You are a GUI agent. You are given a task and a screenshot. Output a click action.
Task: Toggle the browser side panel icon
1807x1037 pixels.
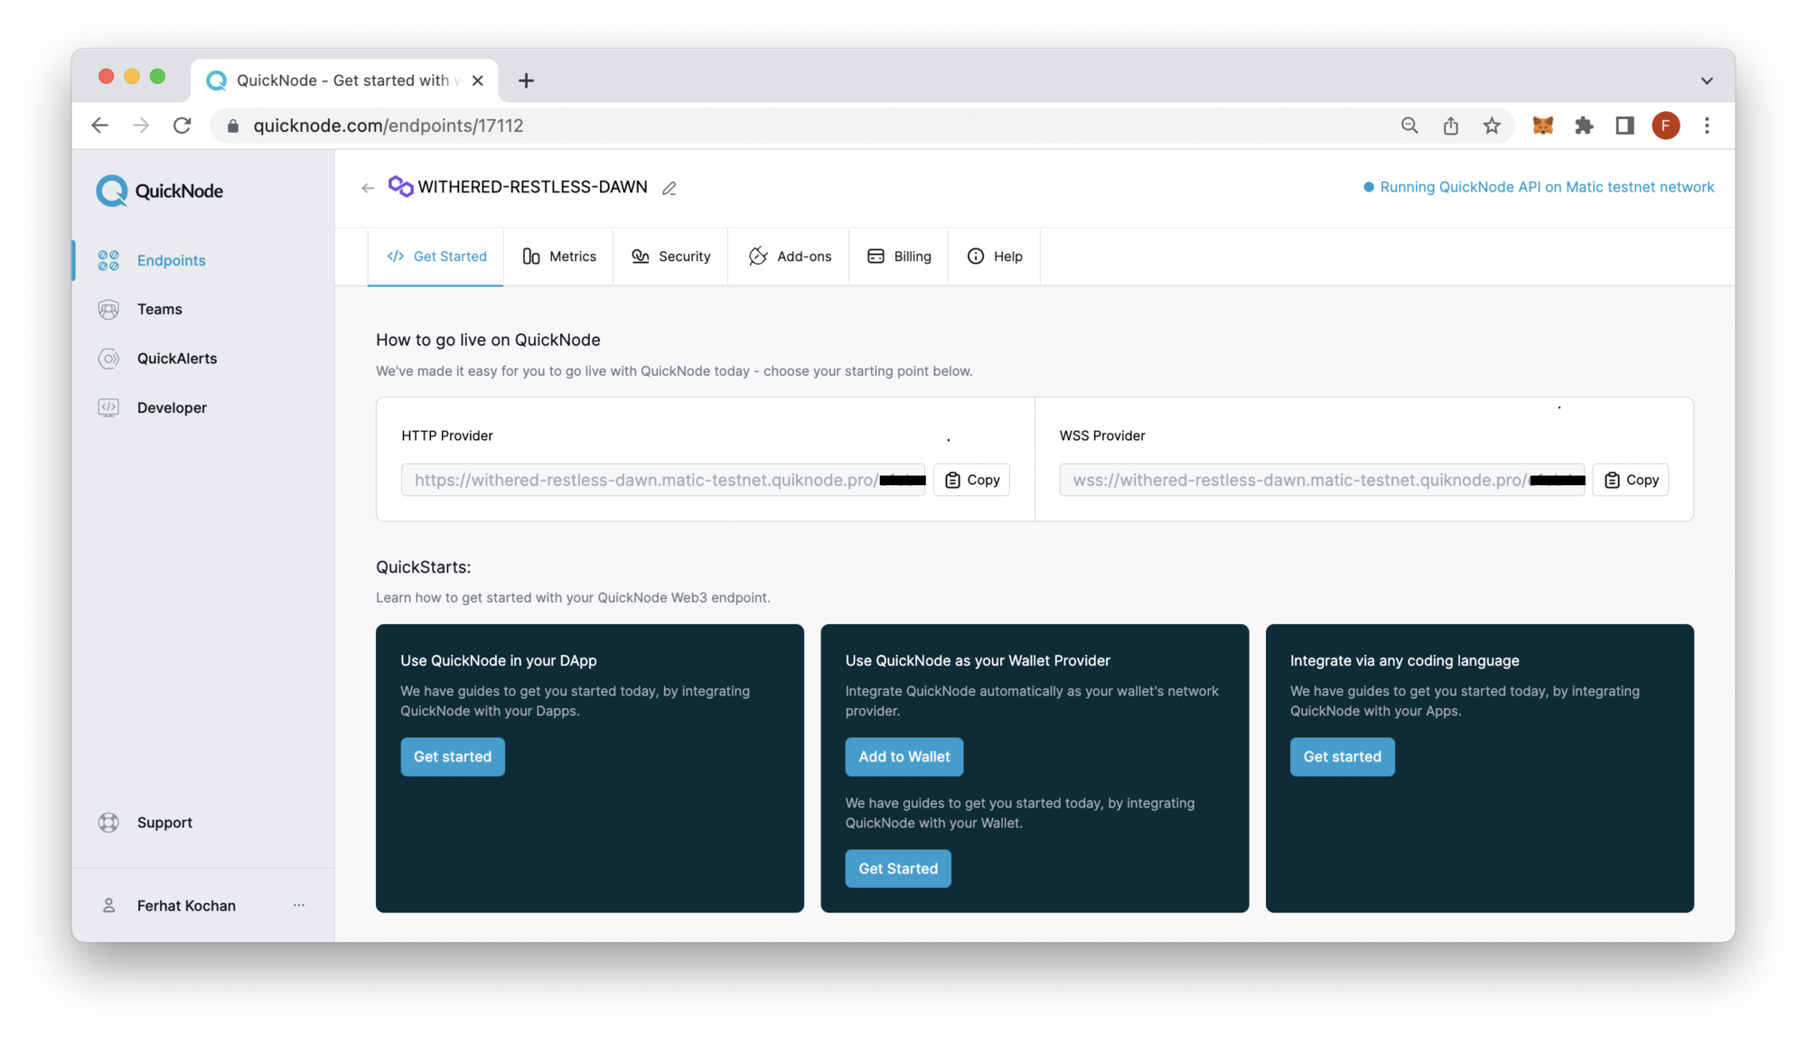click(1624, 126)
